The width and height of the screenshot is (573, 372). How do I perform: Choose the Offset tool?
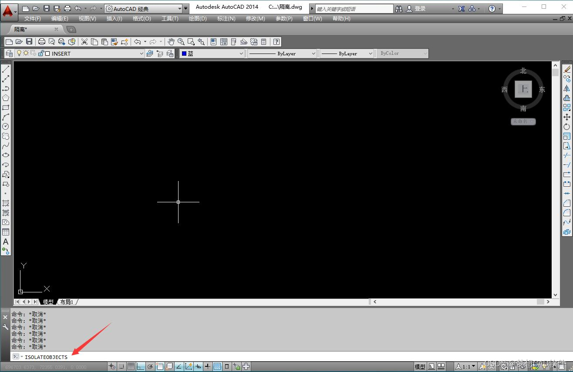(567, 98)
